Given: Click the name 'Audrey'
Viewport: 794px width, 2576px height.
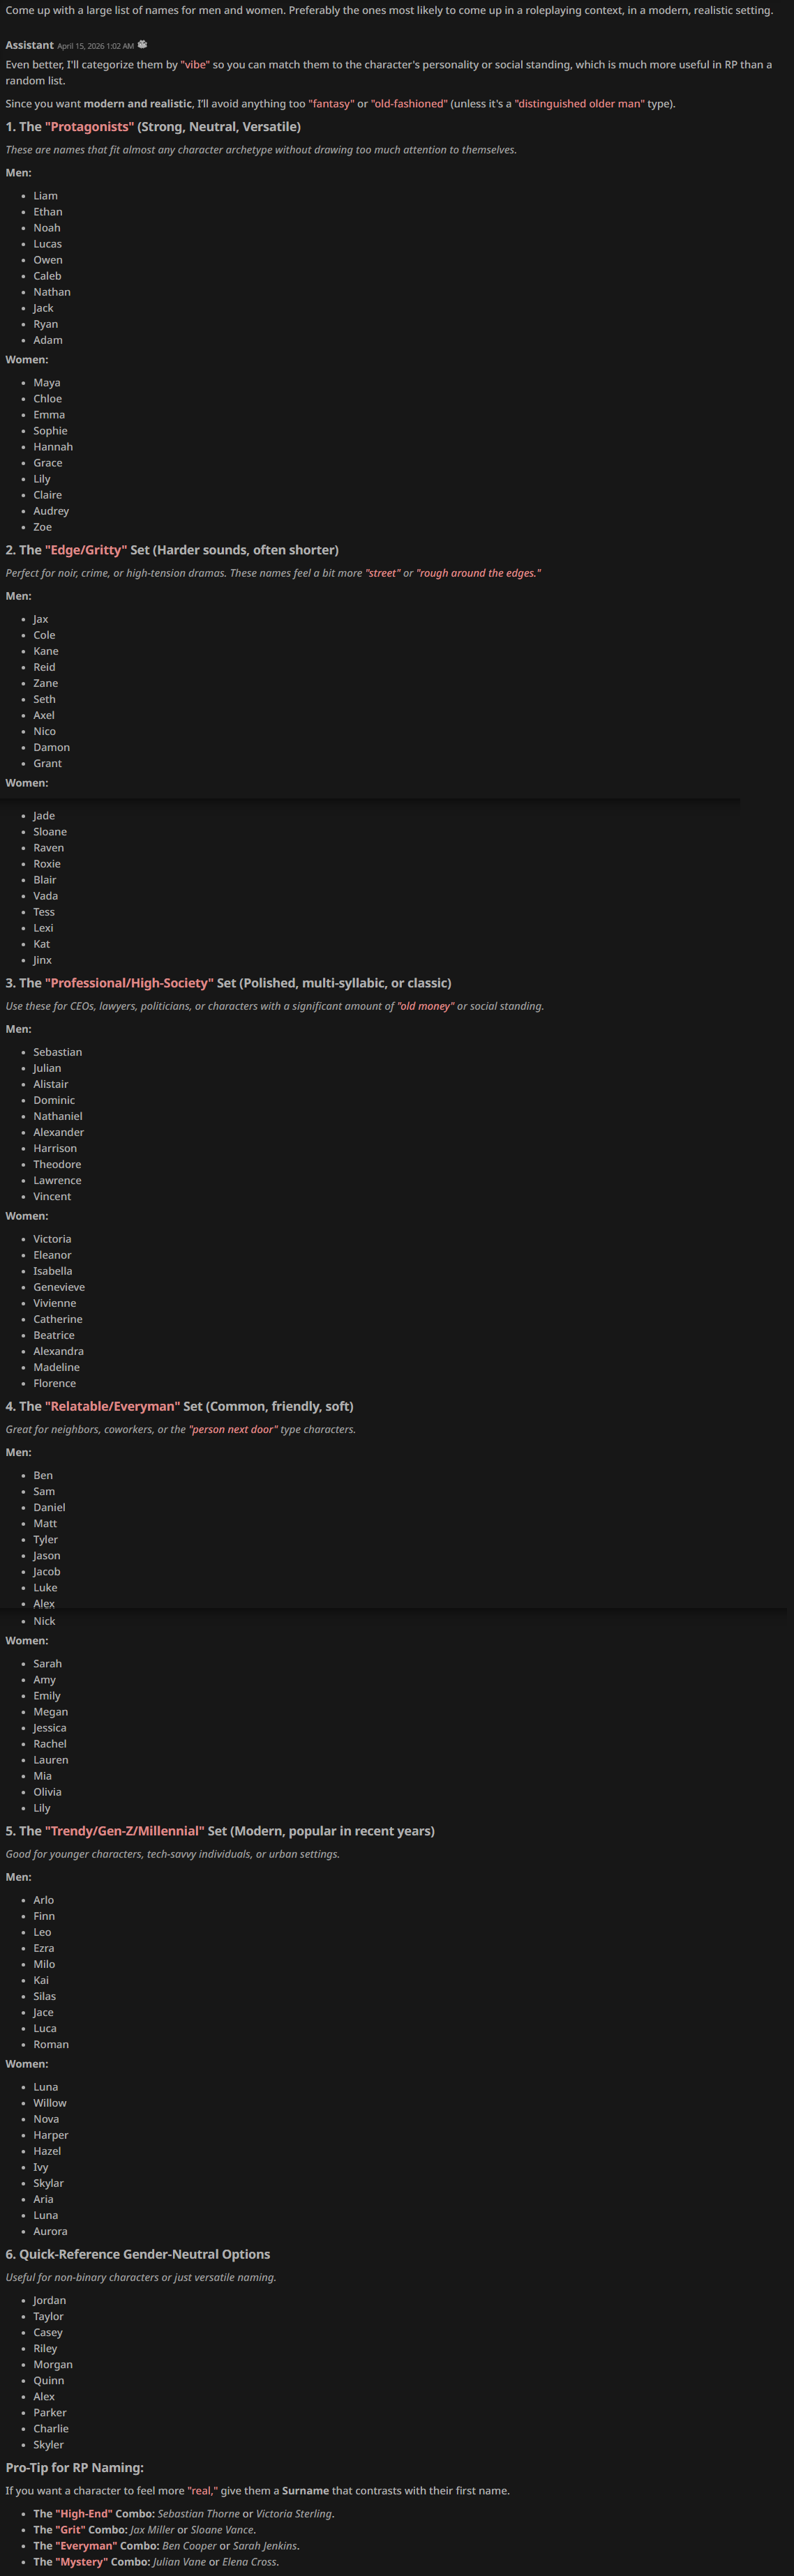Looking at the screenshot, I should pos(51,511).
